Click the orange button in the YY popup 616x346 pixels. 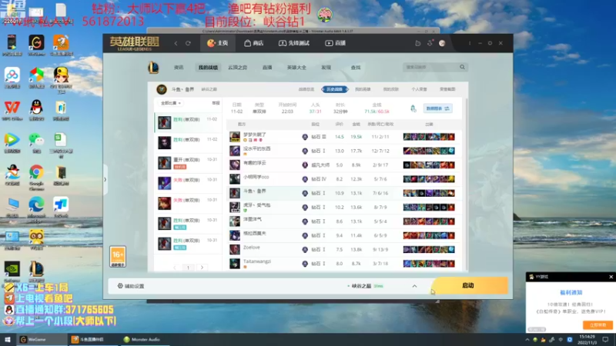598,325
